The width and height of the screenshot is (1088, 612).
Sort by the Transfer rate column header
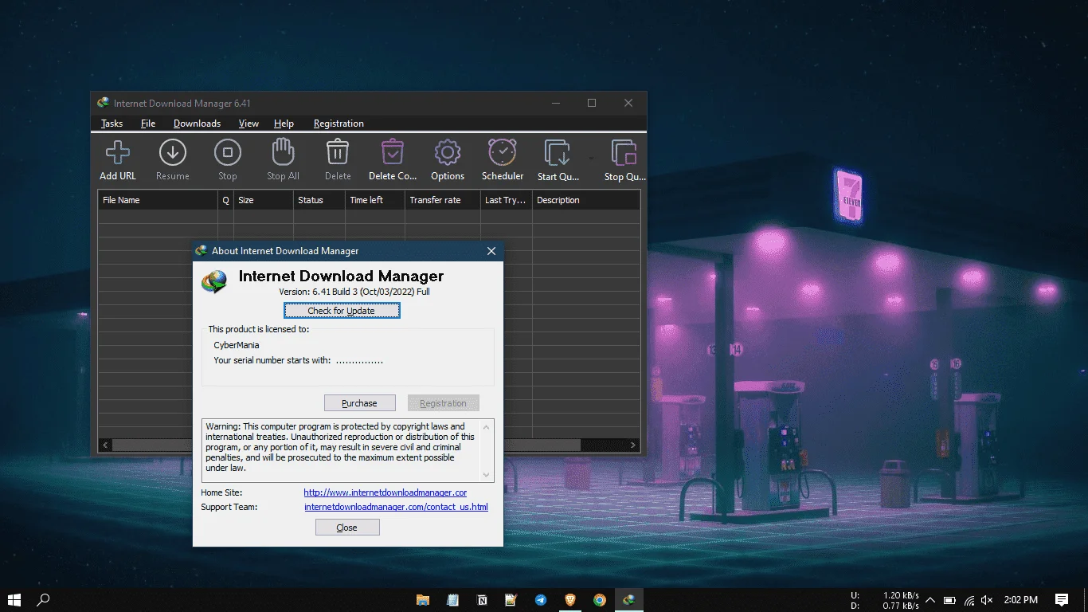(x=443, y=200)
